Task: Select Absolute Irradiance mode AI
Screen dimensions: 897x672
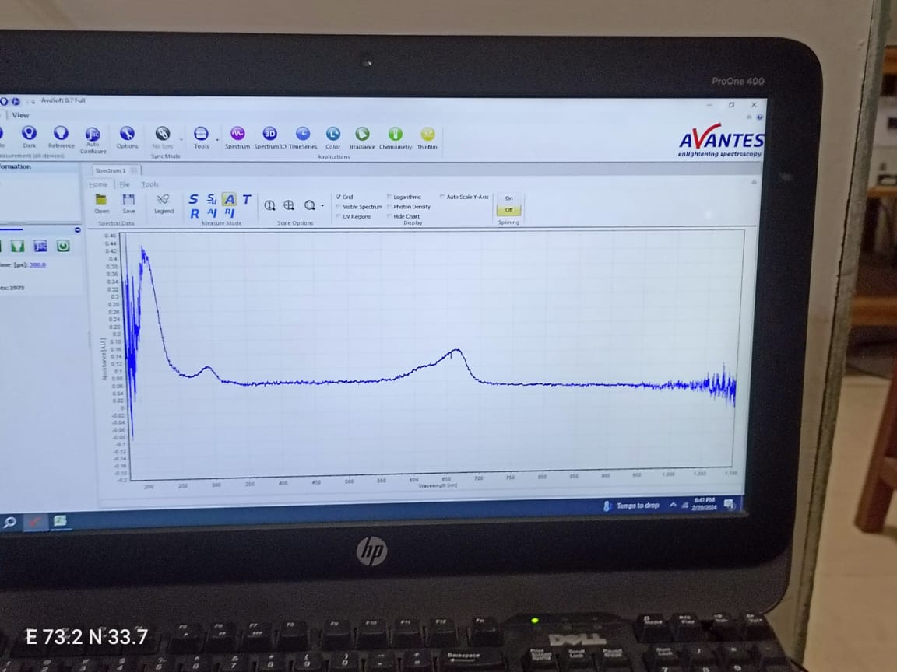Action: pyautogui.click(x=212, y=212)
